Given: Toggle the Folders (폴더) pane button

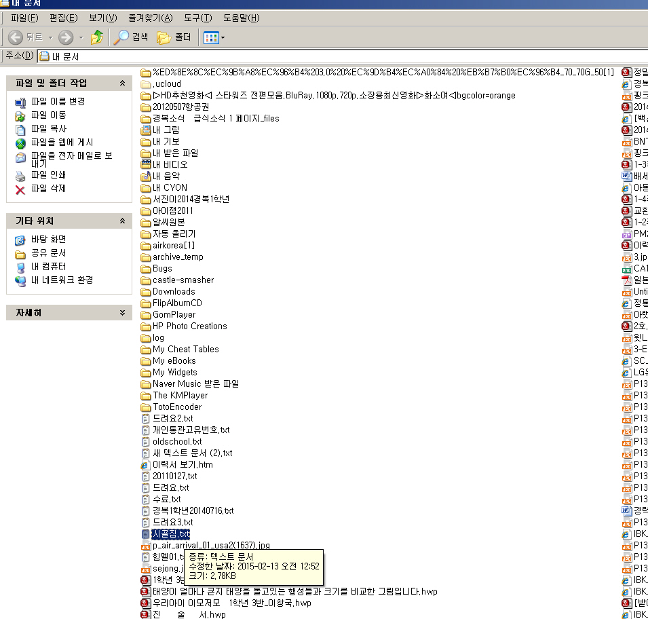Looking at the screenshot, I should [174, 37].
